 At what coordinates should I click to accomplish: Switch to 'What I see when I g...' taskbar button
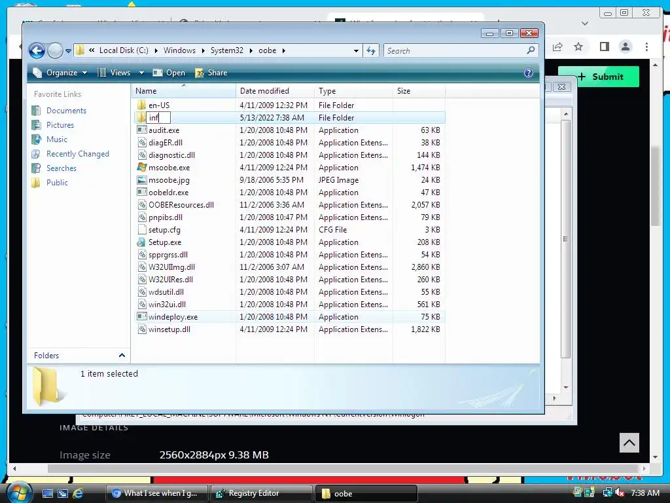point(157,493)
